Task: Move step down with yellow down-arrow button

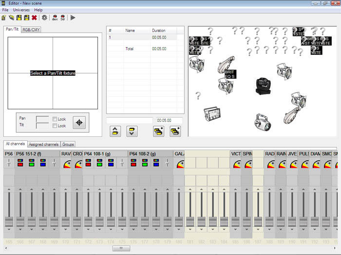Action: pyautogui.click(x=131, y=131)
